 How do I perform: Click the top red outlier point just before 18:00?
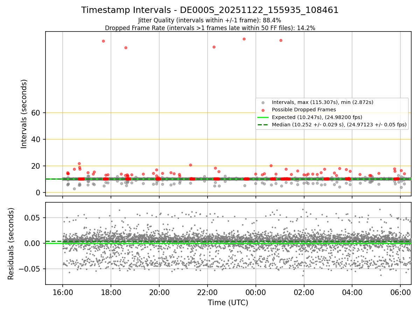tap(103, 41)
